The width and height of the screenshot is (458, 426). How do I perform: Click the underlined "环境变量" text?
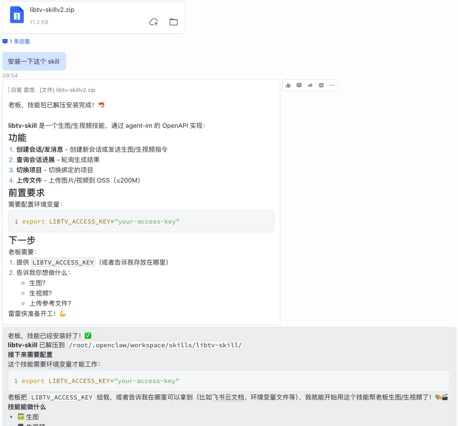click(x=59, y=364)
